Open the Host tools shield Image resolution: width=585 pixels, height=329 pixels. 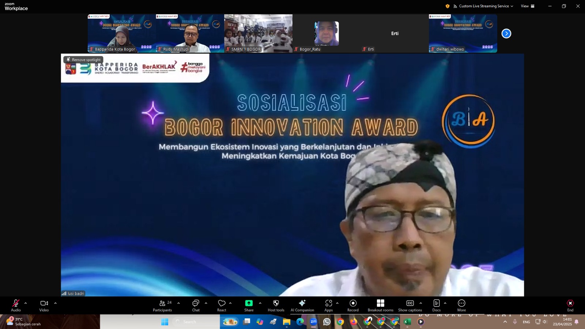[276, 306]
